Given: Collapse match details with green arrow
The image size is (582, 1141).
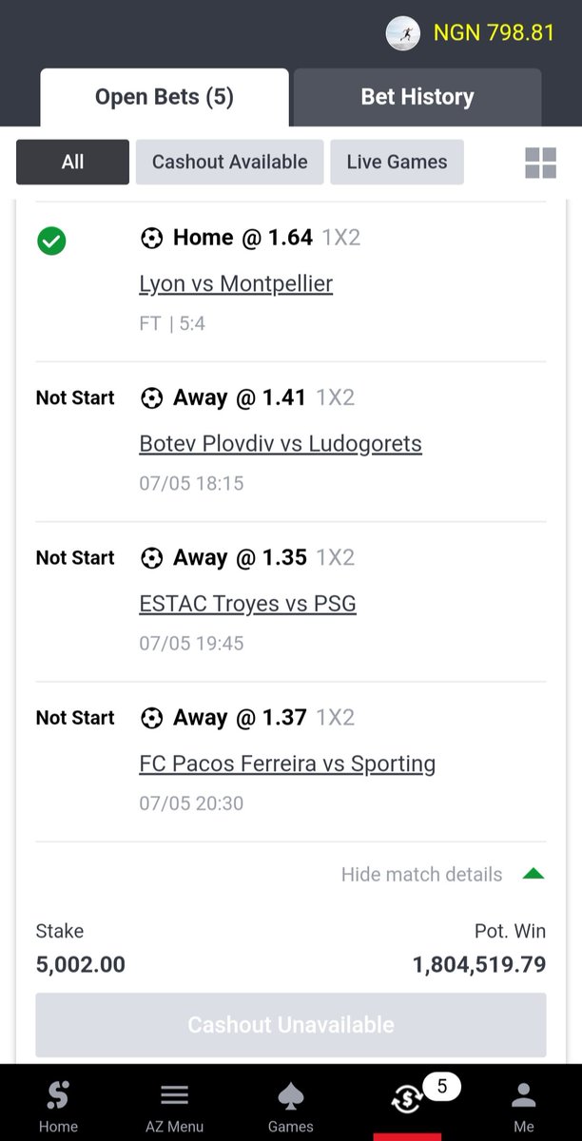Looking at the screenshot, I should [533, 874].
